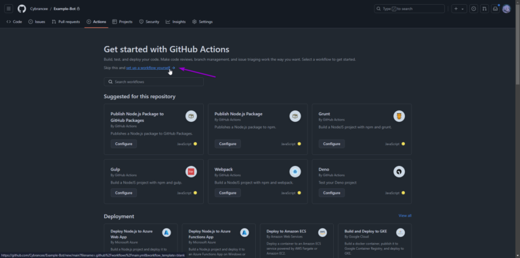Screen dimensions: 520x258
Task: Open the Example-Bot repository link
Action: (65, 9)
